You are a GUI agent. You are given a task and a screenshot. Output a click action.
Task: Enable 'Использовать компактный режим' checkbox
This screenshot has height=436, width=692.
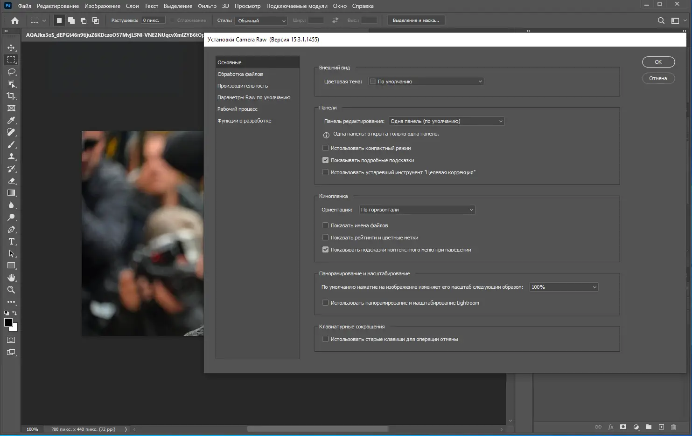tap(326, 148)
